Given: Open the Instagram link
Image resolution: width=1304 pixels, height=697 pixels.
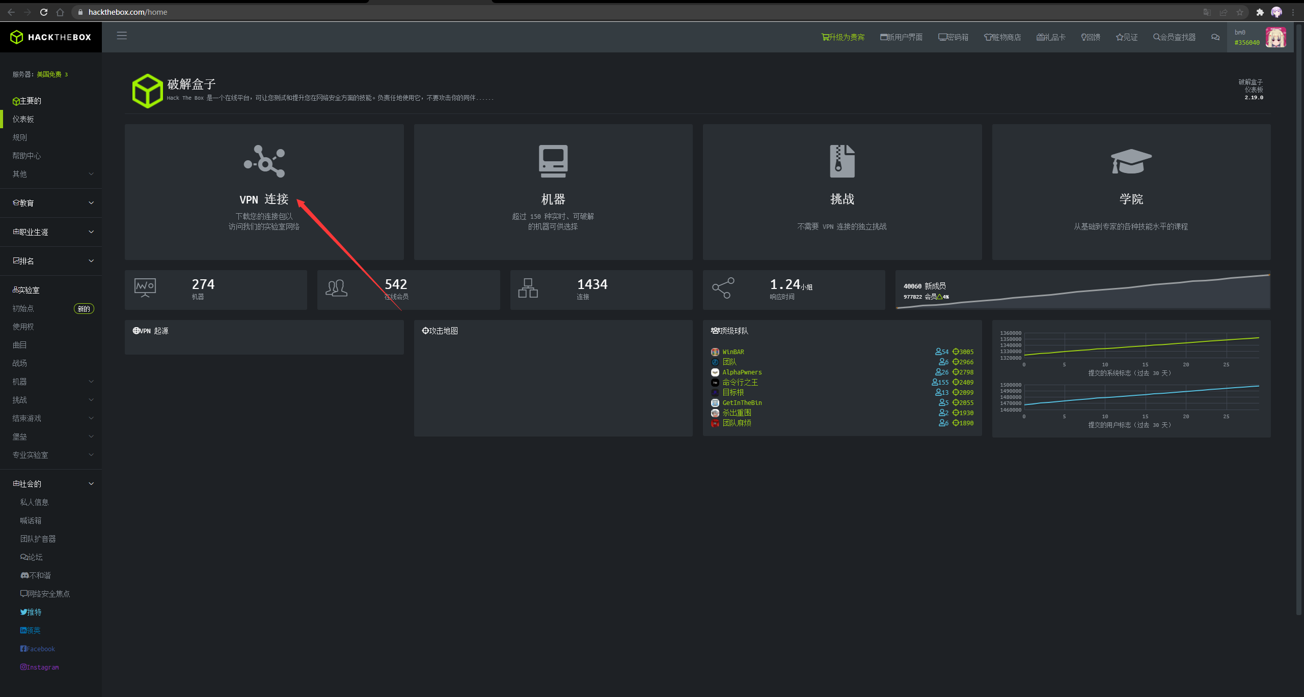Looking at the screenshot, I should [39, 666].
